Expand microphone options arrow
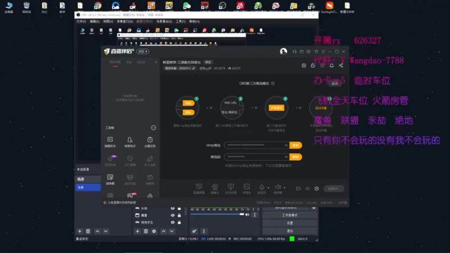The height and width of the screenshot is (253, 450). point(268,188)
